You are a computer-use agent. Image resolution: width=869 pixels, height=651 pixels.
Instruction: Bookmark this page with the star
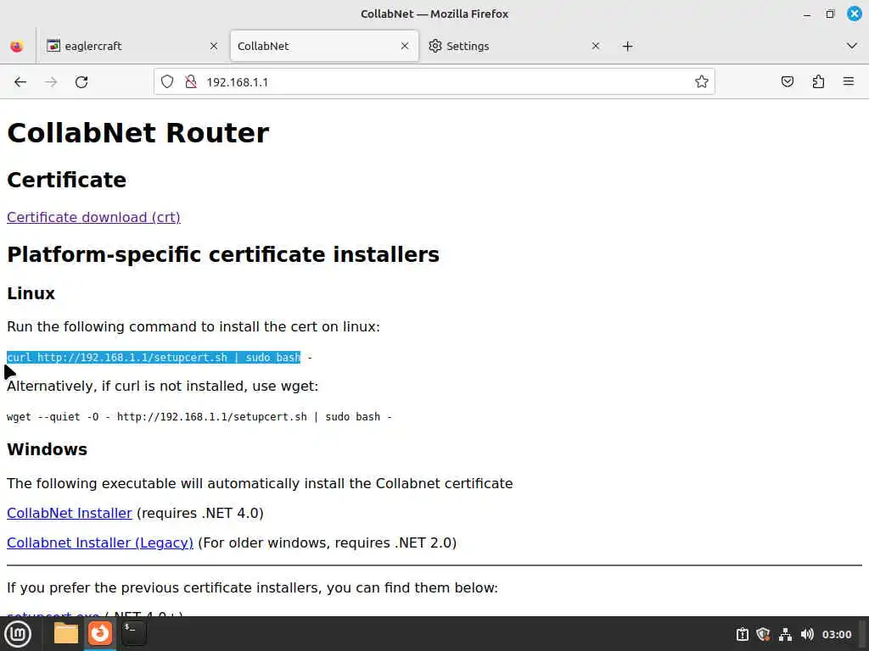pos(702,82)
